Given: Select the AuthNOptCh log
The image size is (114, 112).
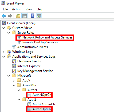Looking at the screenshot, I should coord(42,95).
